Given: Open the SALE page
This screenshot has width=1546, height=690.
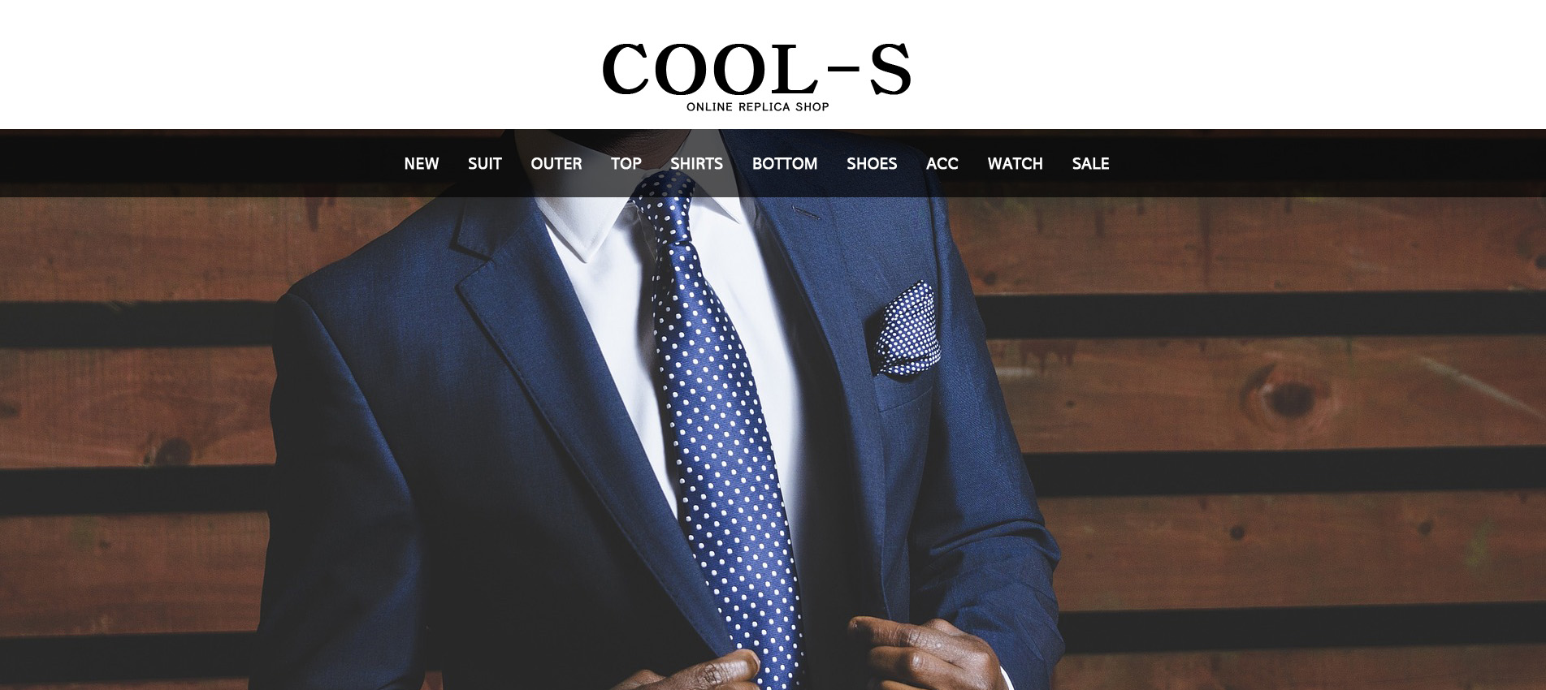Looking at the screenshot, I should (1090, 164).
